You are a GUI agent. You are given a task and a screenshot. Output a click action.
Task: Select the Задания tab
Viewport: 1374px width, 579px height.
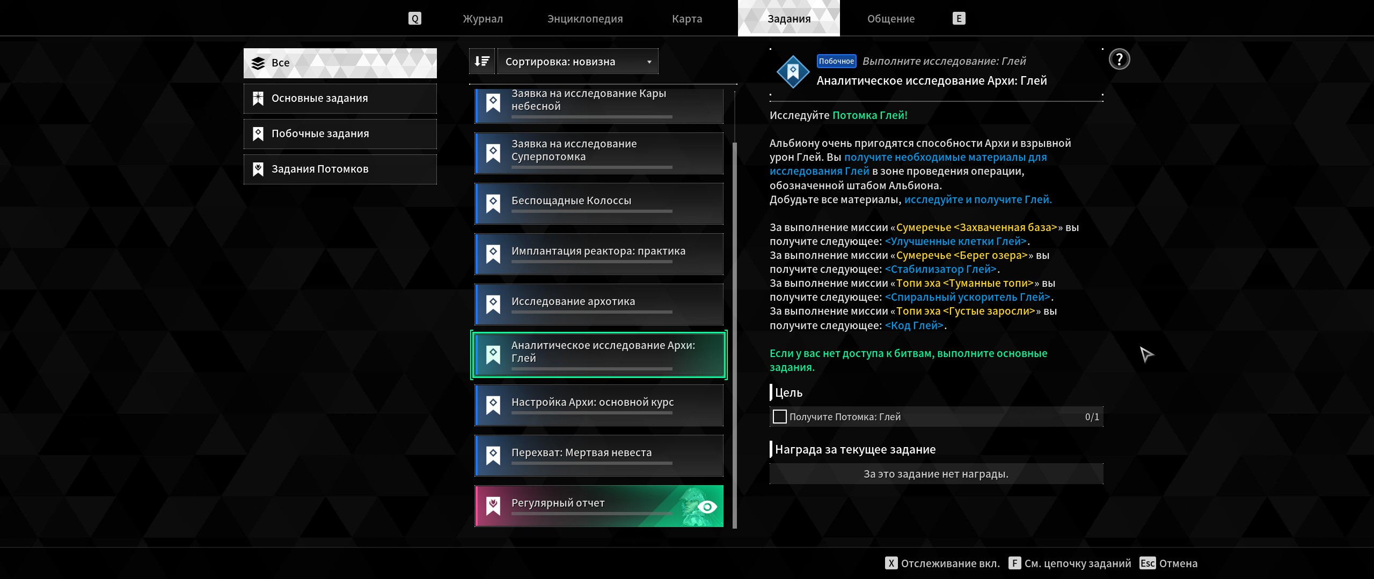click(789, 19)
